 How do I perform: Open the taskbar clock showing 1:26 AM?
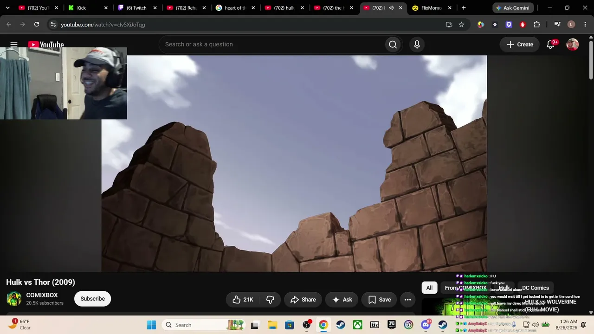[566, 325]
